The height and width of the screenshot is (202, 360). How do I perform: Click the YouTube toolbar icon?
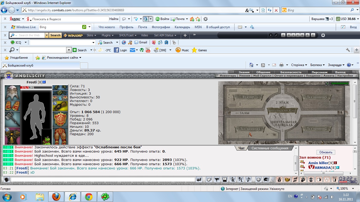[x=148, y=50]
